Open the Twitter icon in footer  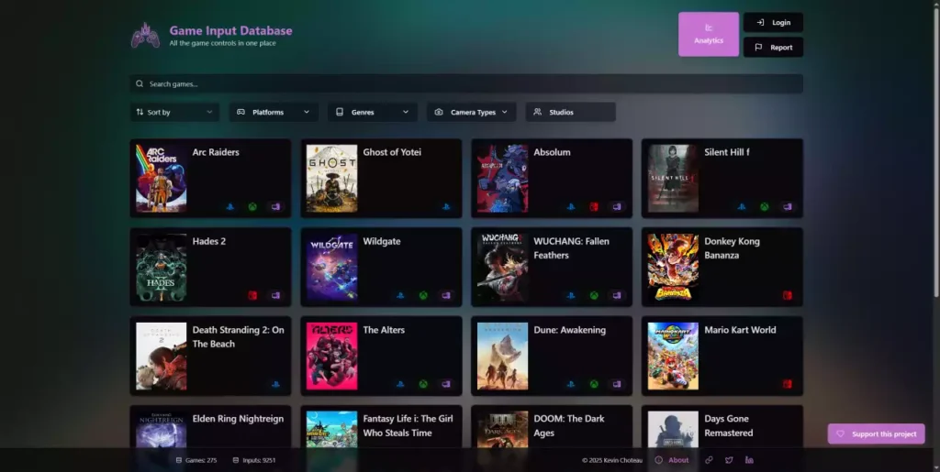[729, 460]
